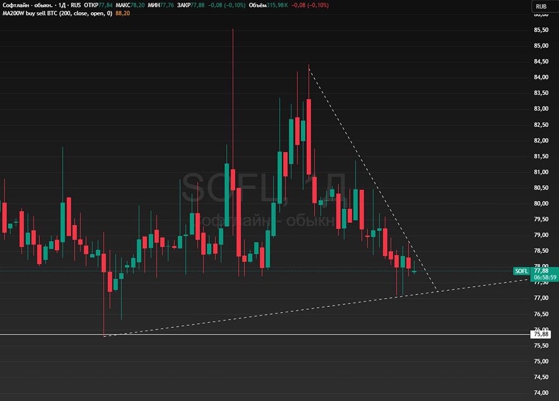Click the 84,00 price axis label

click(x=541, y=77)
